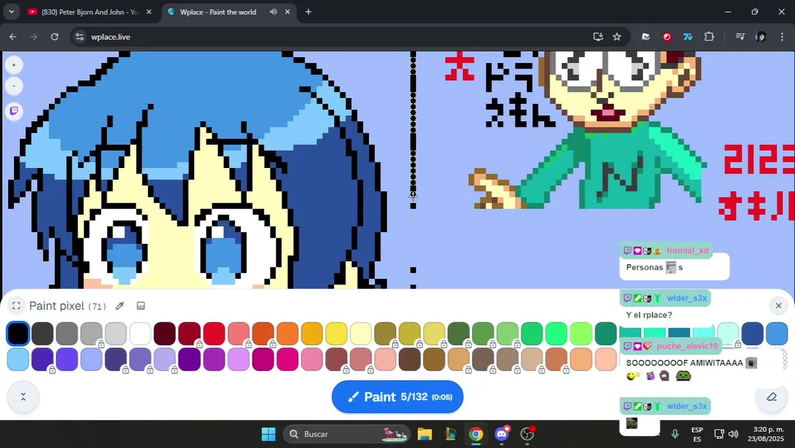Close the YouTube tab
The height and width of the screenshot is (448, 795).
148,12
